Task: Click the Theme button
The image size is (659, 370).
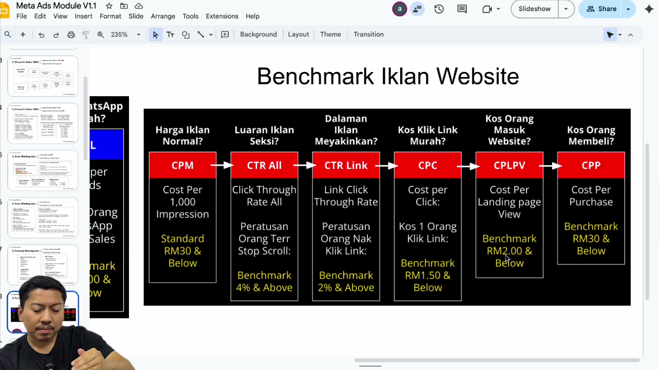Action: coord(331,34)
